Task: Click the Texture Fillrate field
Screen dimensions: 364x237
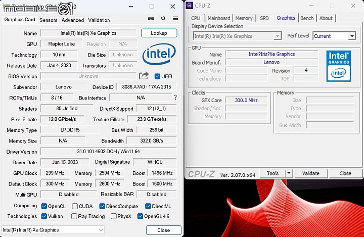Action: coord(152,119)
